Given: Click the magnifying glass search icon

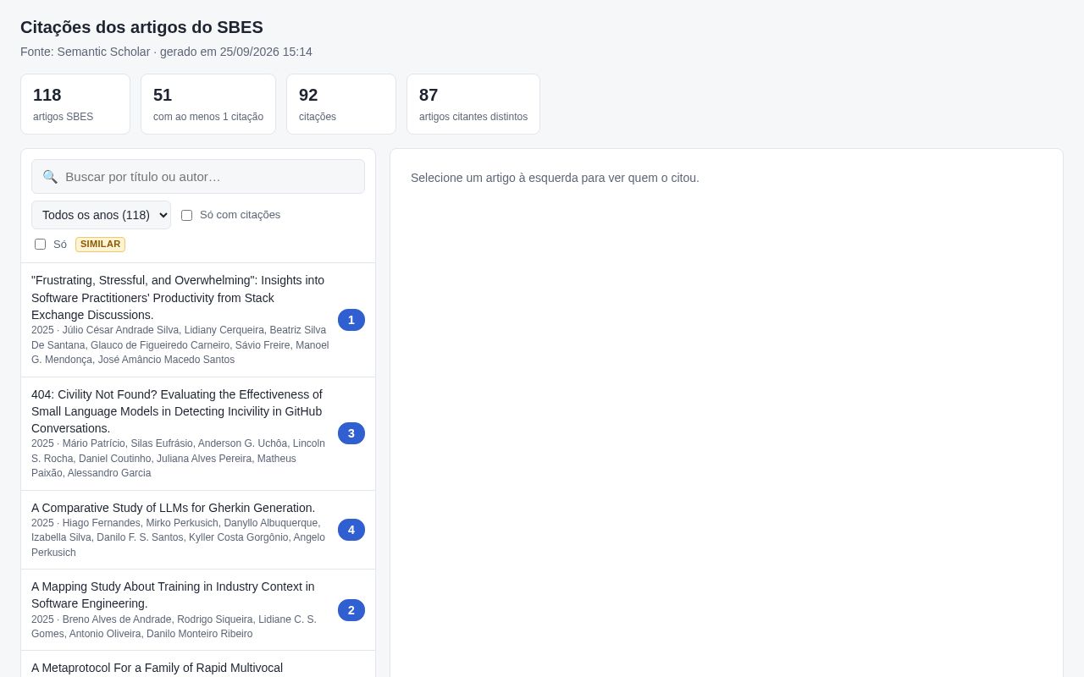Looking at the screenshot, I should (x=50, y=177).
